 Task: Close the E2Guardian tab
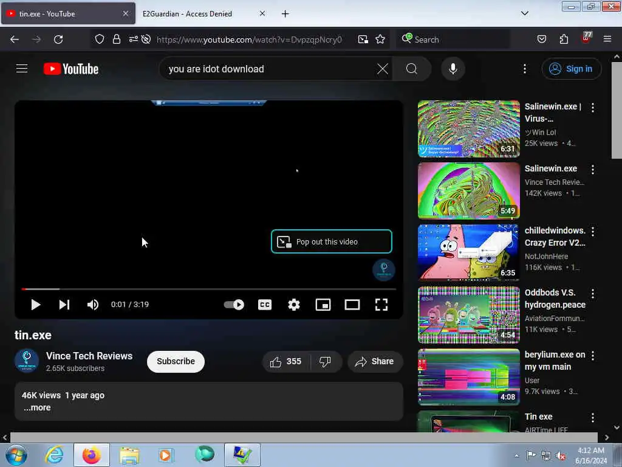click(x=262, y=13)
